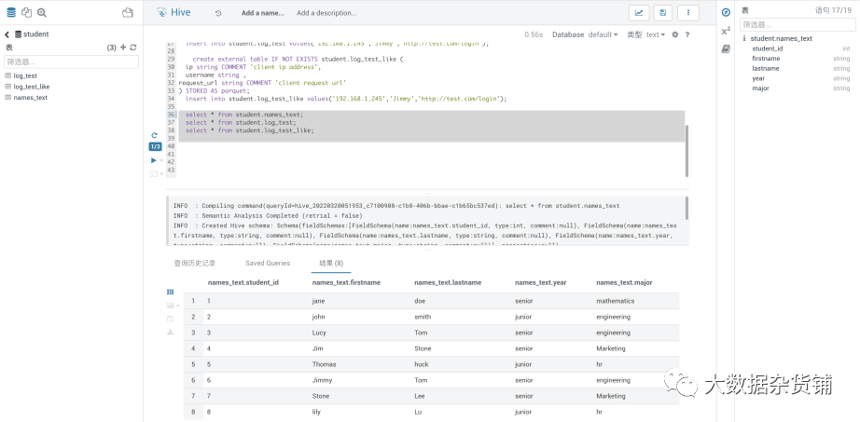Click the database sources icon in left panel
Image resolution: width=860 pixels, height=422 pixels.
tap(11, 13)
